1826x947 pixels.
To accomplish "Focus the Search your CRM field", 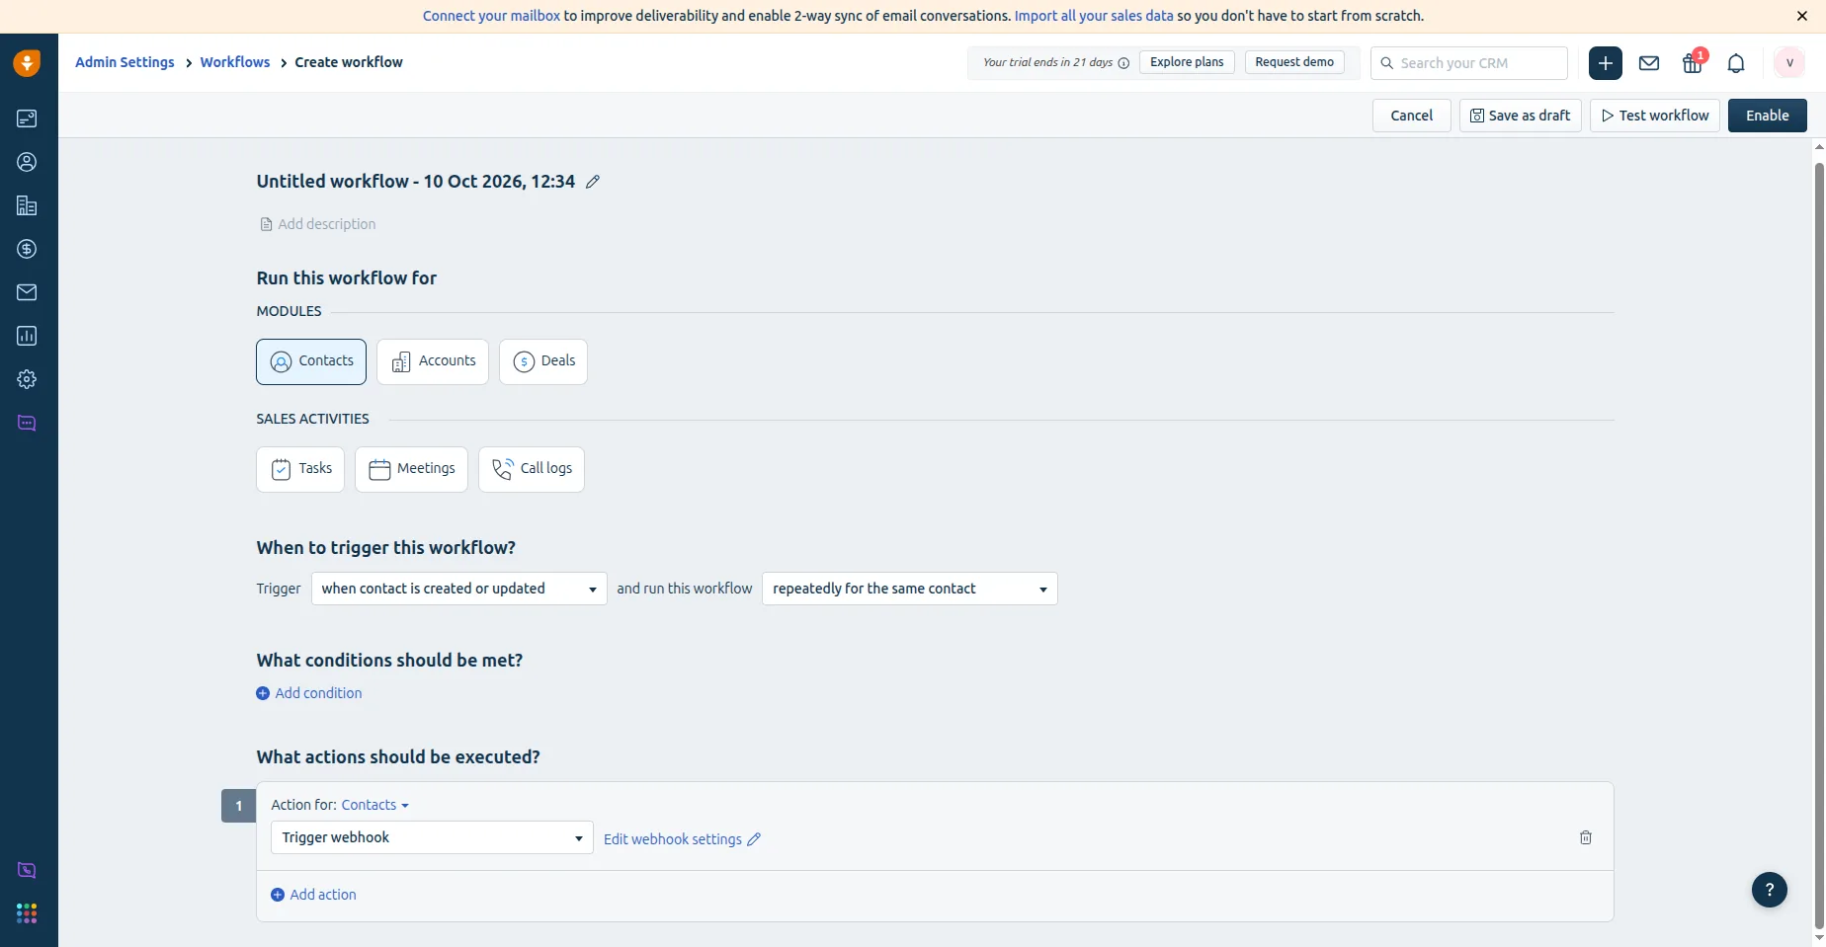I will click(1469, 63).
